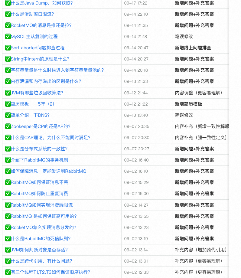Click green check icon beside MySQL主从复制的过程
Viewport: 241px width, 278px height.
8,37
